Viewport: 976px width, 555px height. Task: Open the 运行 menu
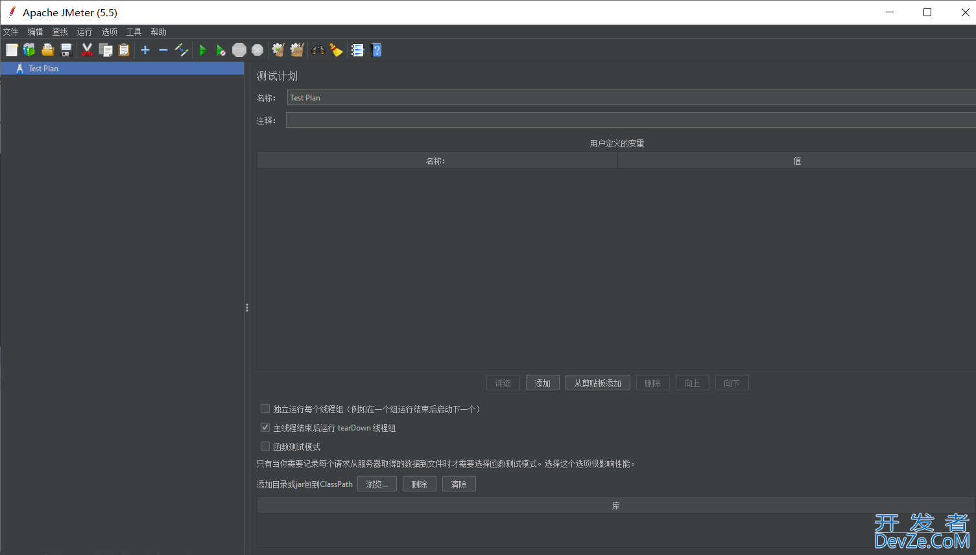pyautogui.click(x=84, y=32)
